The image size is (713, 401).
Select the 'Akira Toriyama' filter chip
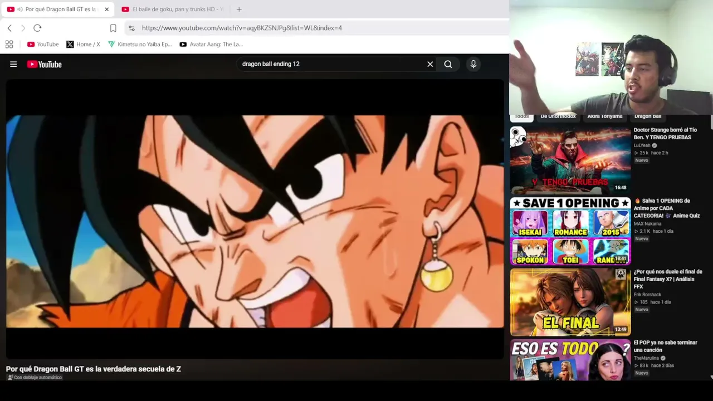(604, 116)
